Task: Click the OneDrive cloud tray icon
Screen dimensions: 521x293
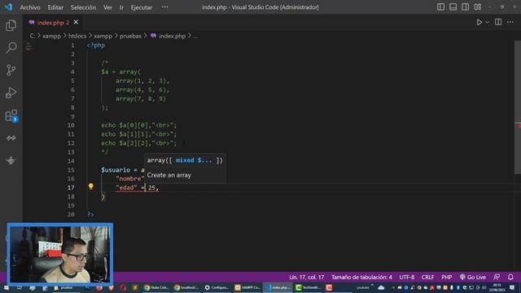Action: pyautogui.click(x=381, y=287)
